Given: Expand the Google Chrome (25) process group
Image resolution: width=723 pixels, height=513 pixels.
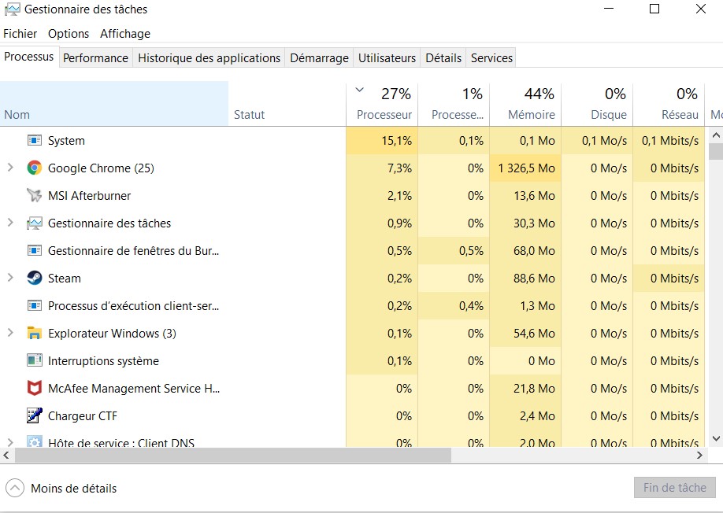Looking at the screenshot, I should click(x=10, y=168).
